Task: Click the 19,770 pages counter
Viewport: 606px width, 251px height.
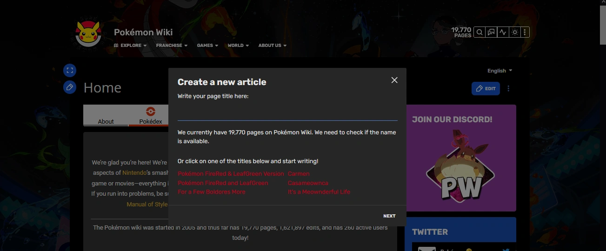Action: tap(461, 32)
